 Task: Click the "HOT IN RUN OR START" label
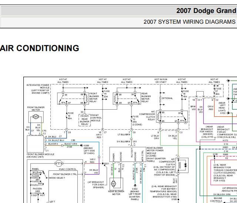click(161, 81)
